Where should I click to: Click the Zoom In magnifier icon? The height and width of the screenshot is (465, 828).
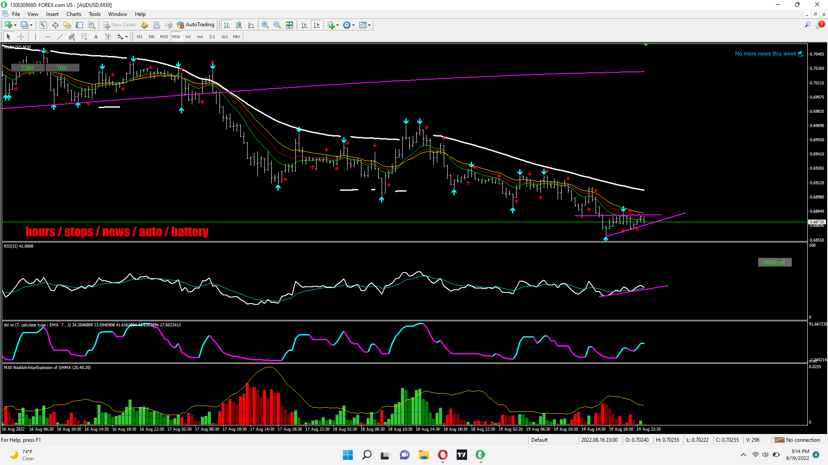(x=265, y=25)
